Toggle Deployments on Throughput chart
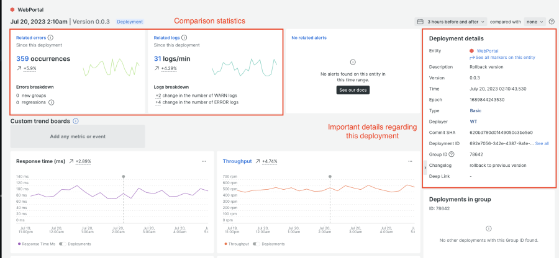This screenshot has height=258, width=559. pyautogui.click(x=257, y=244)
